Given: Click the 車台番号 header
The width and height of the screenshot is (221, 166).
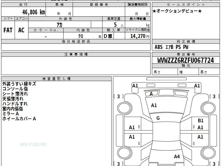Looking at the screenshot, I should (186, 55).
